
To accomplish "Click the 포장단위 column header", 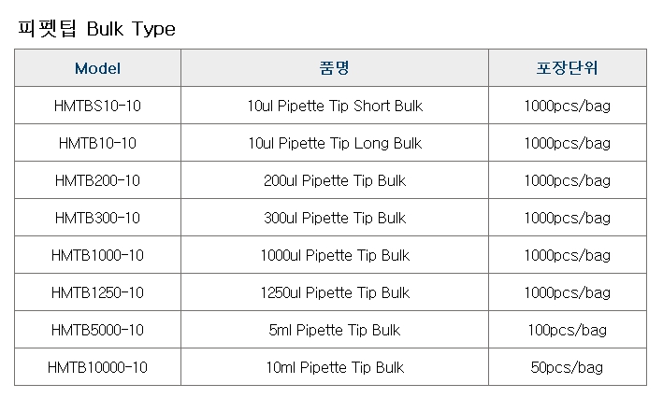I will click(568, 68).
